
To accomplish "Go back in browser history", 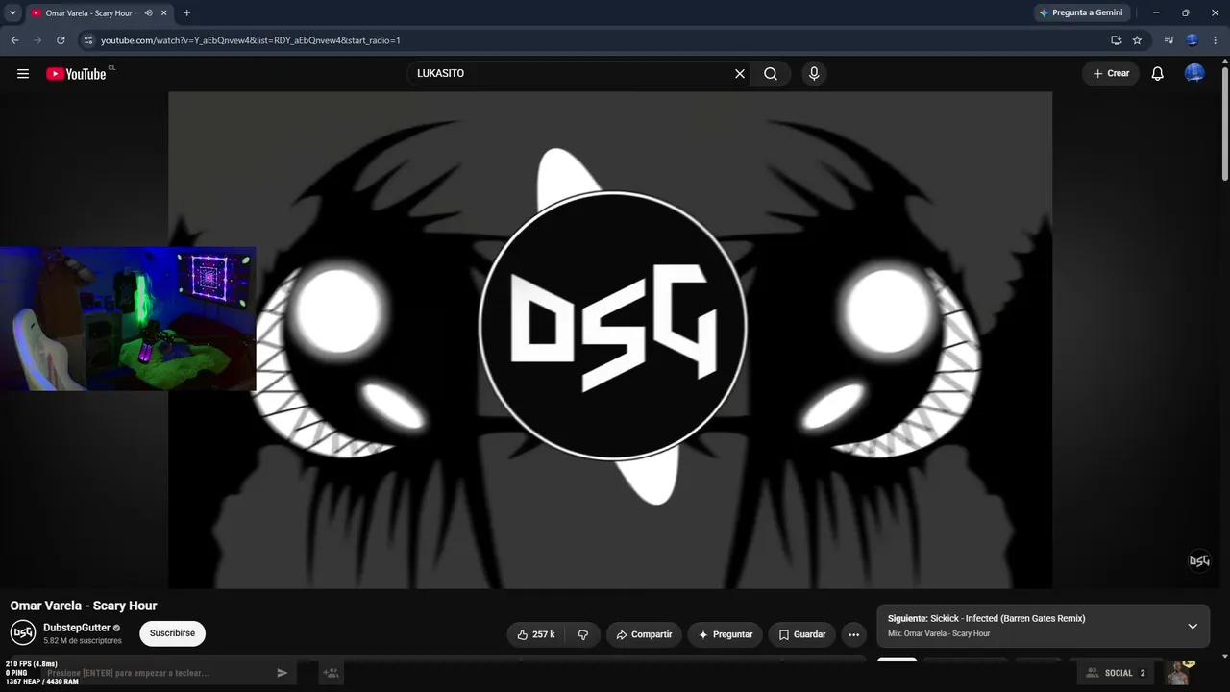I will 14,40.
